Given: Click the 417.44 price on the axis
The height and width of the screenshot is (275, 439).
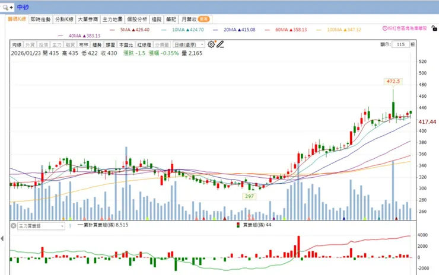Looking at the screenshot, I should 427,122.
